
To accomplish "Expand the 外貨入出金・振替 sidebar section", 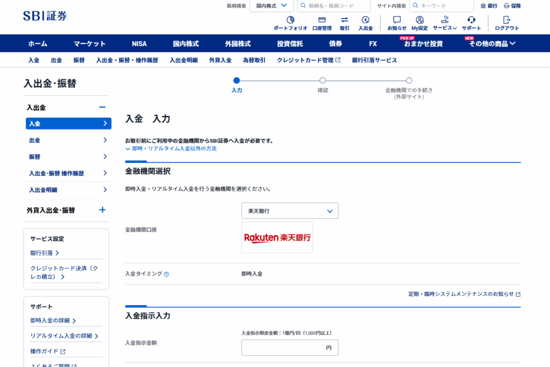I will [102, 210].
